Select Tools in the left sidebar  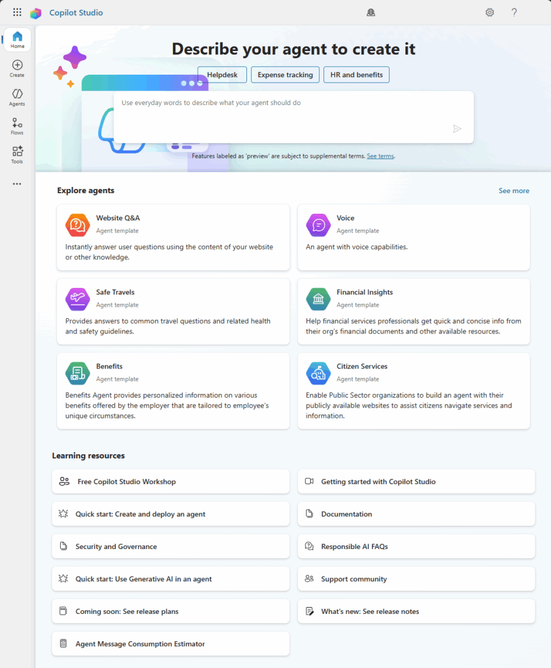tap(17, 155)
